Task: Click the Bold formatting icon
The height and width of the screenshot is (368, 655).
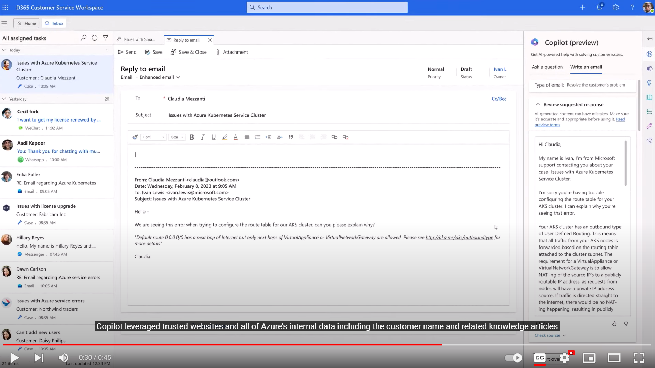Action: [x=192, y=137]
